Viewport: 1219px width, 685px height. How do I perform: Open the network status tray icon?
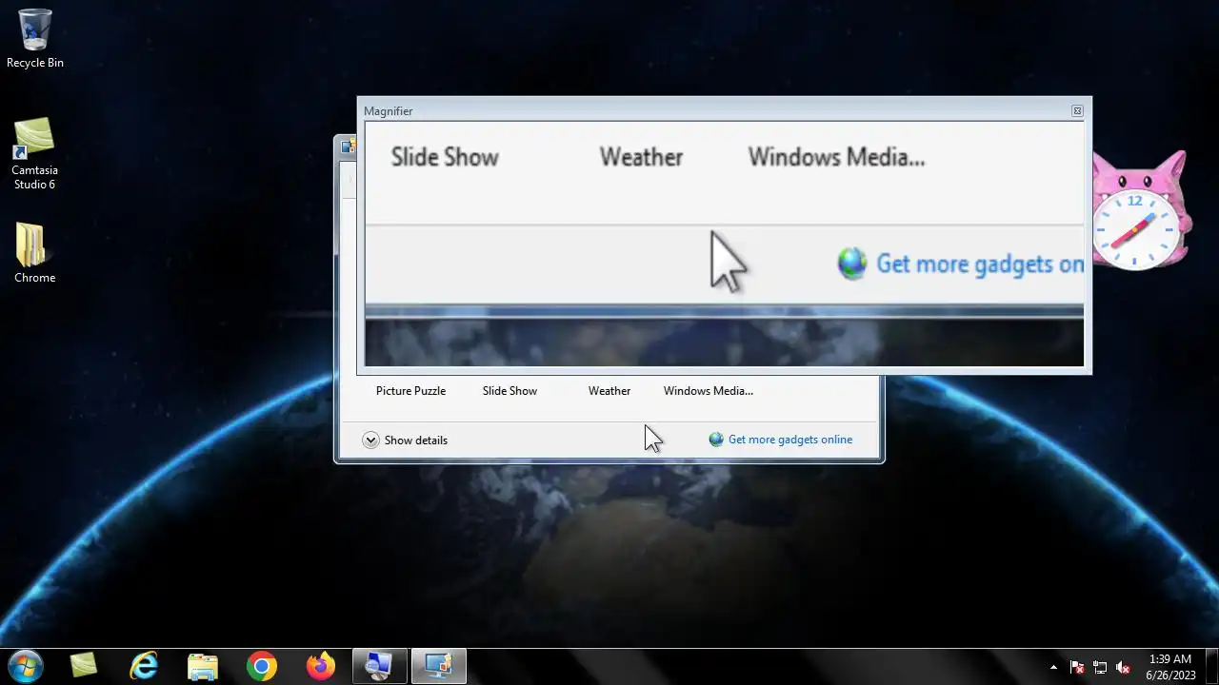[x=1100, y=667]
